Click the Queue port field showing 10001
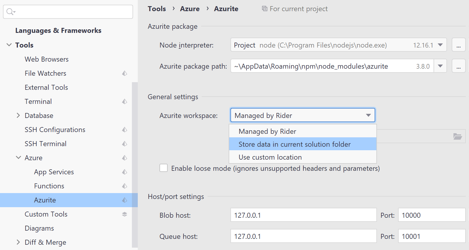This screenshot has height=250, width=469. tap(432, 236)
